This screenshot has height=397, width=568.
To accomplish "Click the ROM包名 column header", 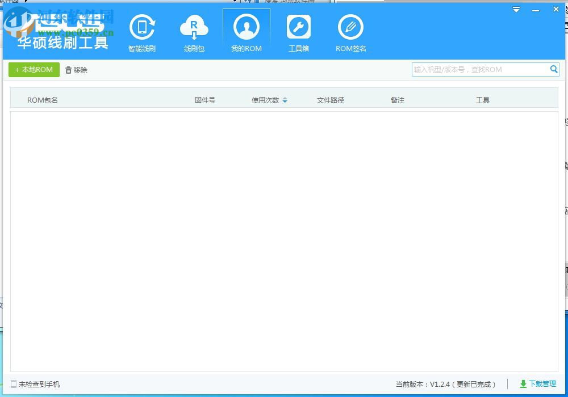I will (x=43, y=99).
